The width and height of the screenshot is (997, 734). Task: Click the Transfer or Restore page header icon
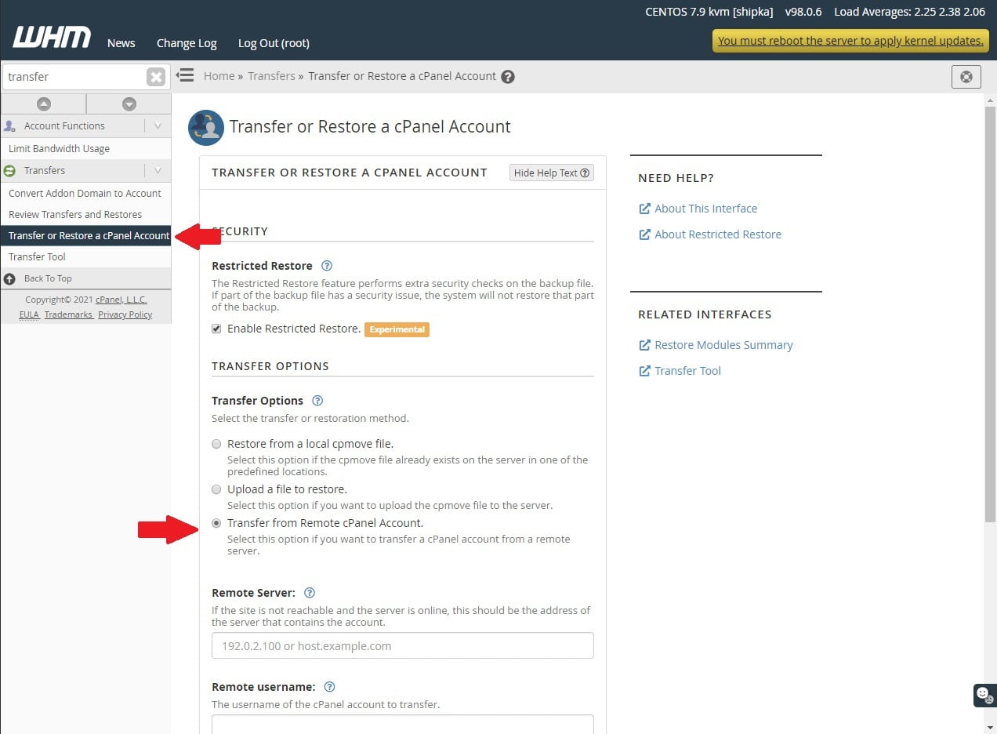pos(206,128)
